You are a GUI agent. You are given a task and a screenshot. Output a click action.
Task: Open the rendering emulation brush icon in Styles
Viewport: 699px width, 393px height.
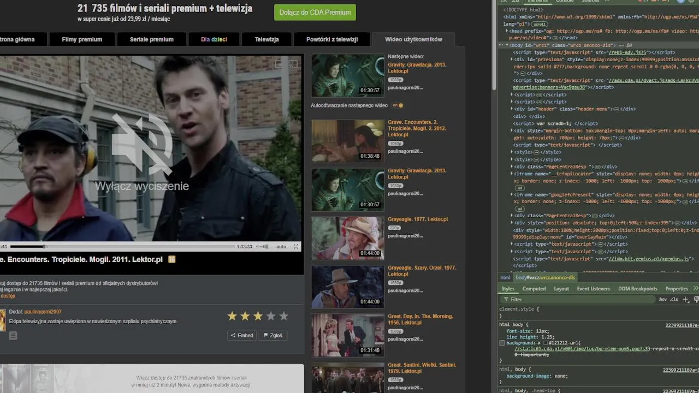696,299
